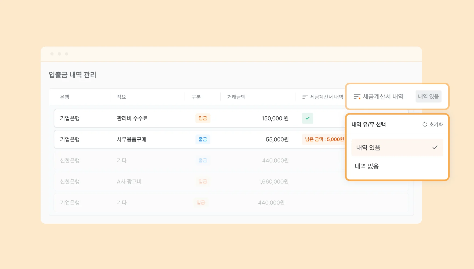This screenshot has width=474, height=269.
Task: Click the green checkmark for 관리비 수수료 row
Action: pyautogui.click(x=307, y=118)
